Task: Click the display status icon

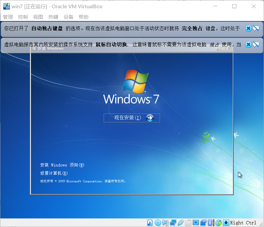Action: tap(196, 223)
